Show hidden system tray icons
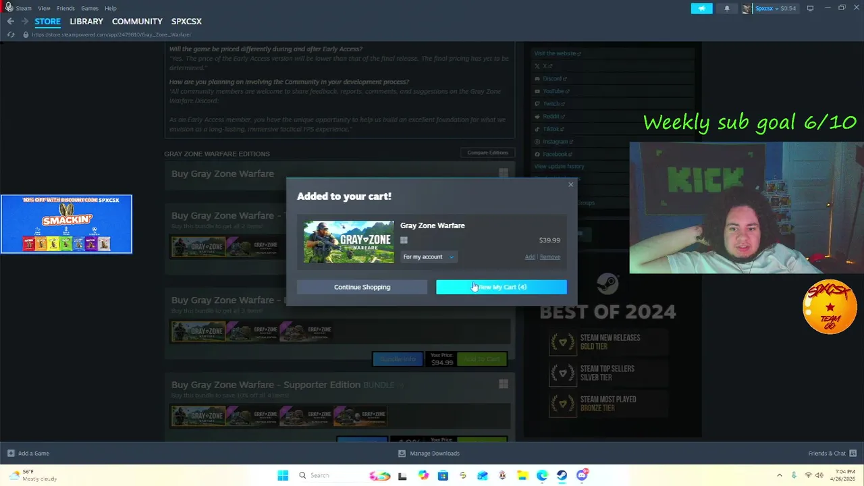Screen dimensions: 864x486 (780, 475)
